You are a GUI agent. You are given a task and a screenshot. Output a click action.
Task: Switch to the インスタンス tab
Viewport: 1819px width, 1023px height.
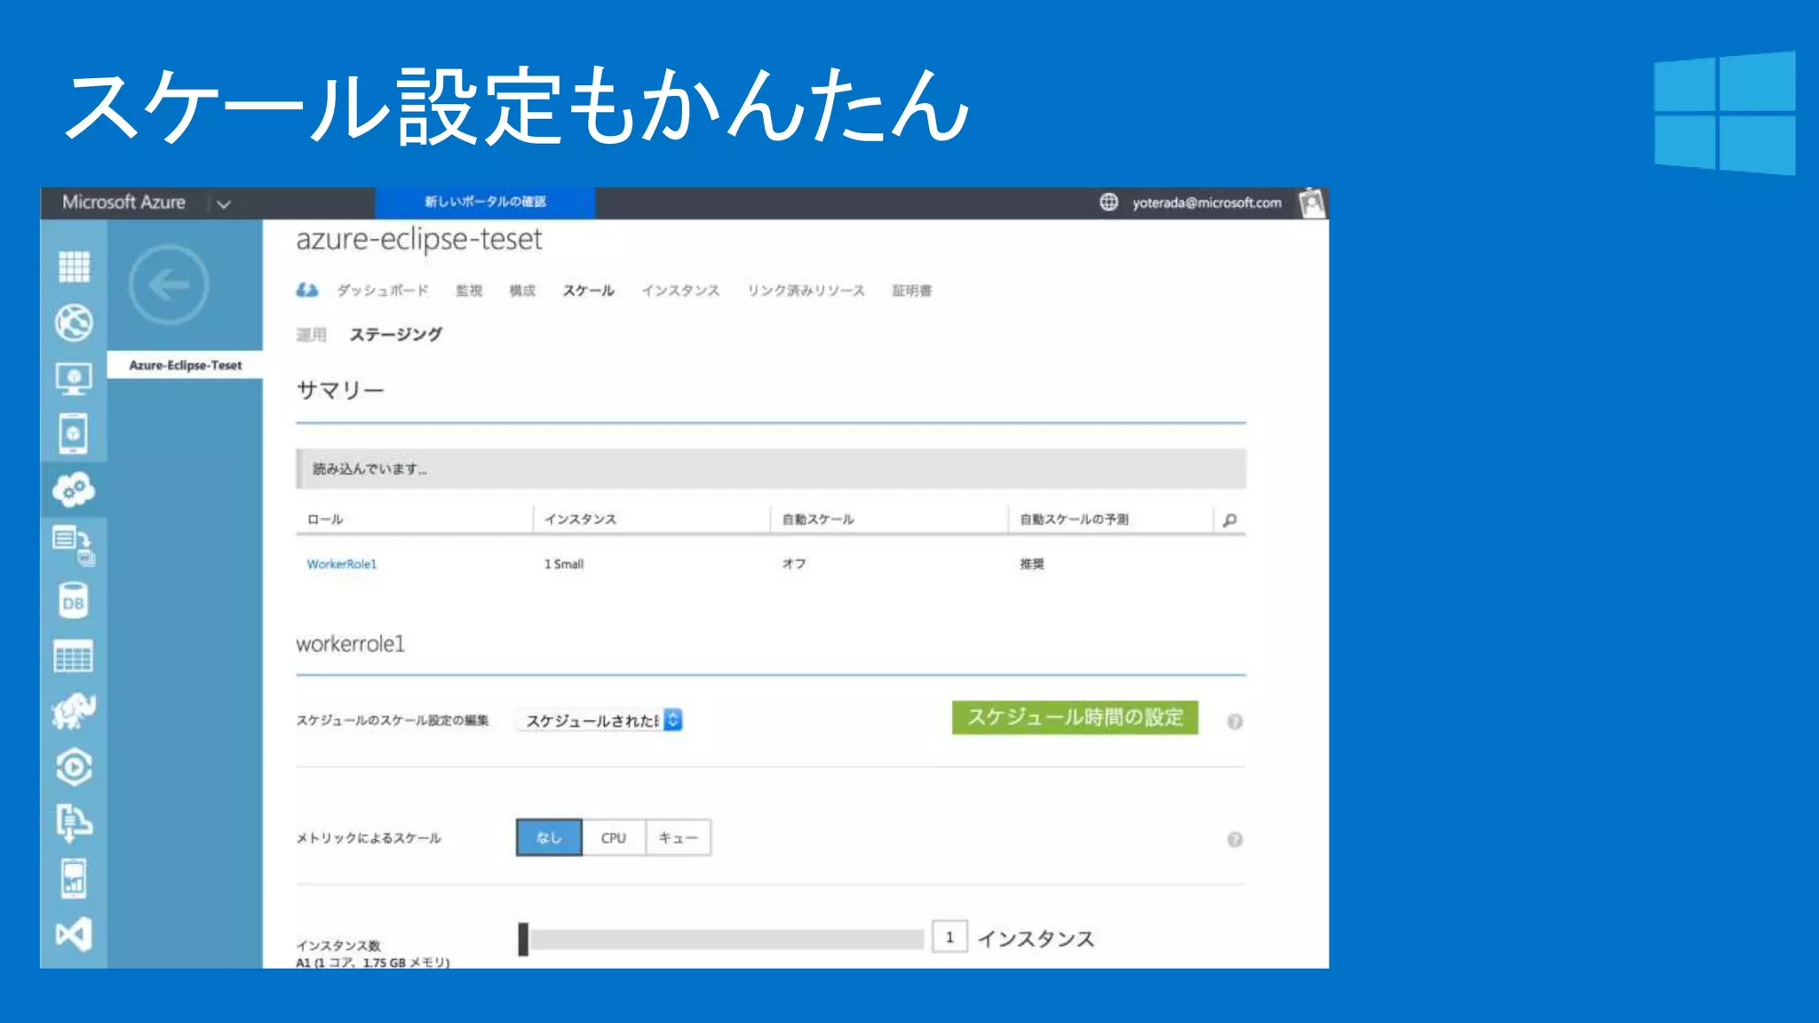click(680, 290)
